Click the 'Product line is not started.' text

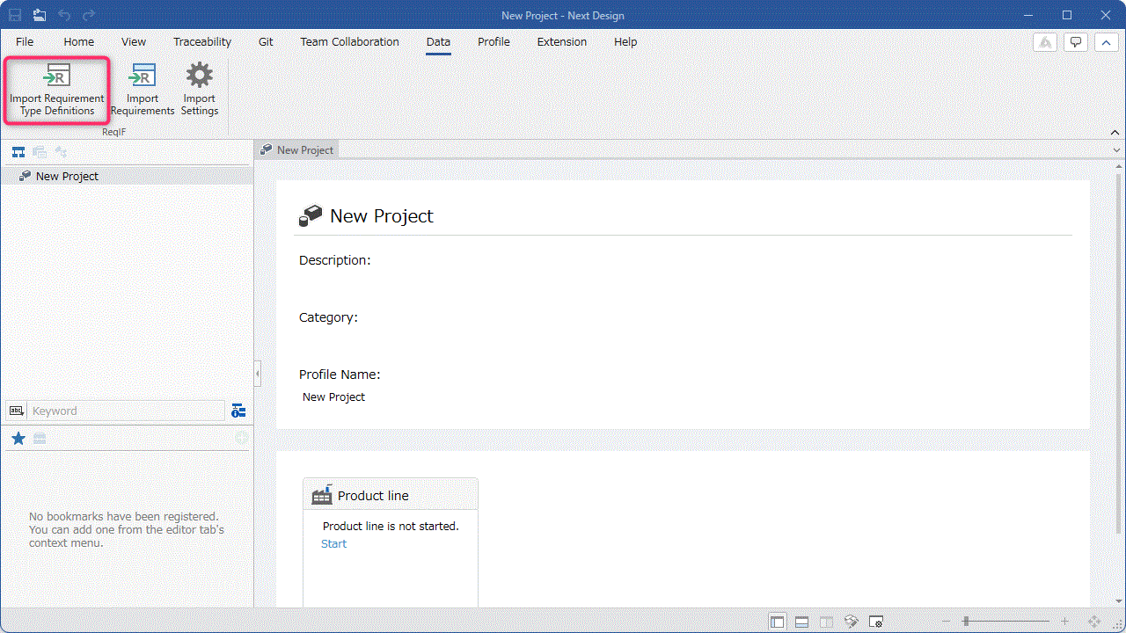391,526
